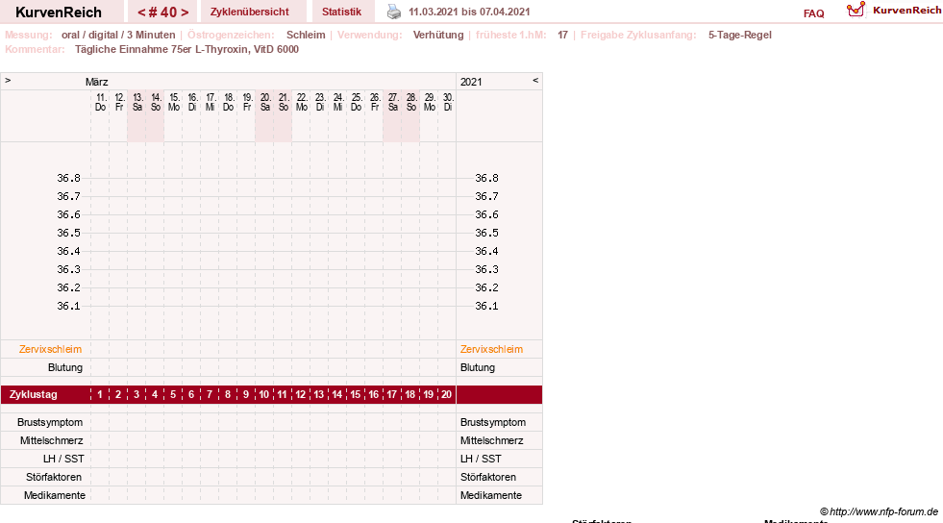943x523 pixels.
Task: Click the 5-Tage-Regel value
Action: click(x=740, y=35)
